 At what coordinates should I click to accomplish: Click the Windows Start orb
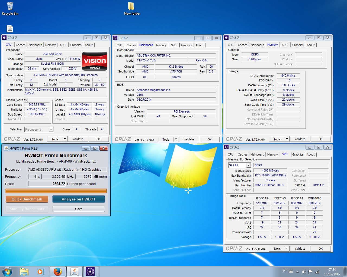[7, 272]
